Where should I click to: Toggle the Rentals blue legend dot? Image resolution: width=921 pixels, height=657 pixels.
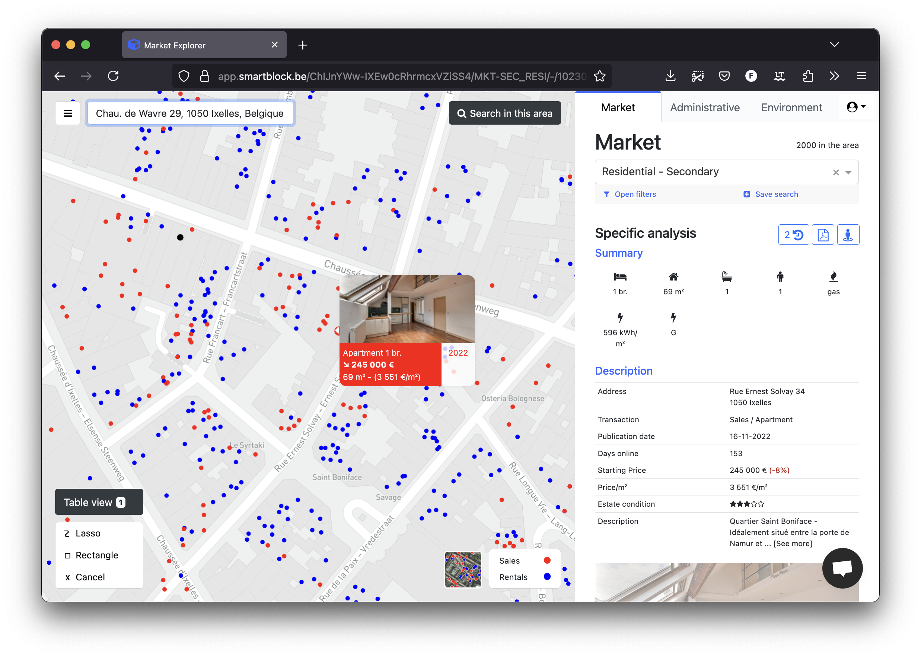547,577
